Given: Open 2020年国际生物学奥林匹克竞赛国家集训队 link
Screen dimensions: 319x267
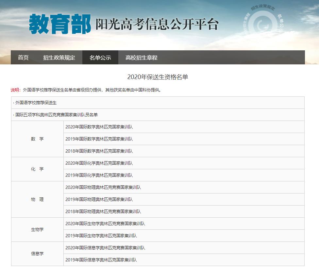Looking at the screenshot, I should pos(105,224).
